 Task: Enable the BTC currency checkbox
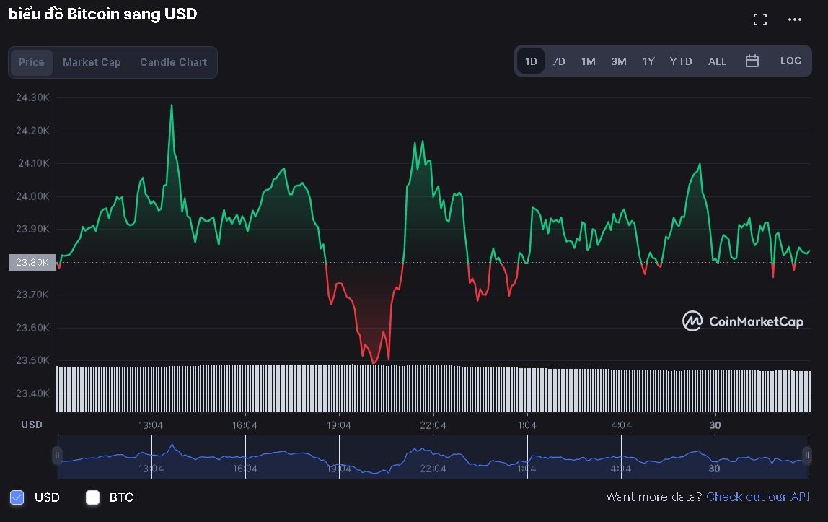click(92, 497)
